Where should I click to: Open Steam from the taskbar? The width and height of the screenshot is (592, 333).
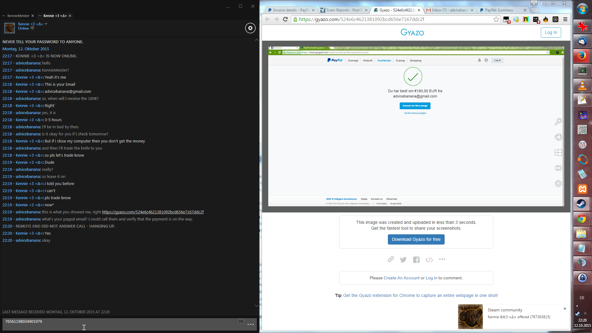click(x=582, y=204)
